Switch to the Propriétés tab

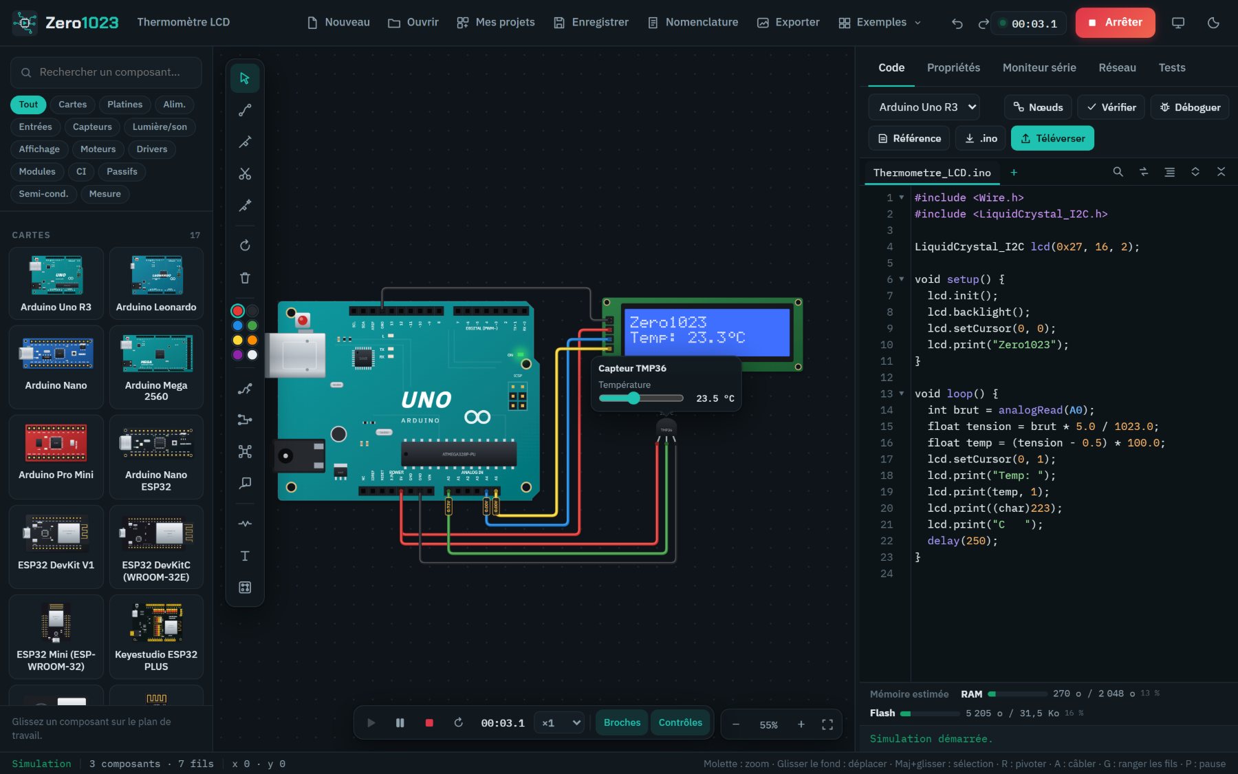pos(953,67)
